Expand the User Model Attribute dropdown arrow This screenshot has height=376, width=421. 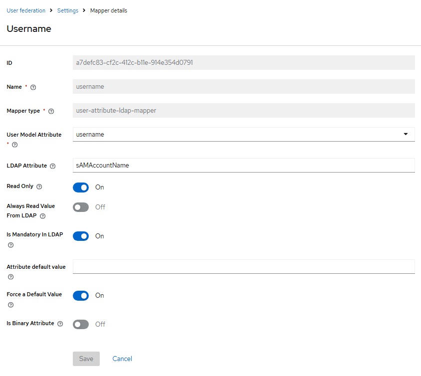click(x=406, y=134)
